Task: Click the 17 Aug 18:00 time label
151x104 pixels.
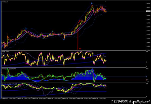Action: click(x=57, y=98)
